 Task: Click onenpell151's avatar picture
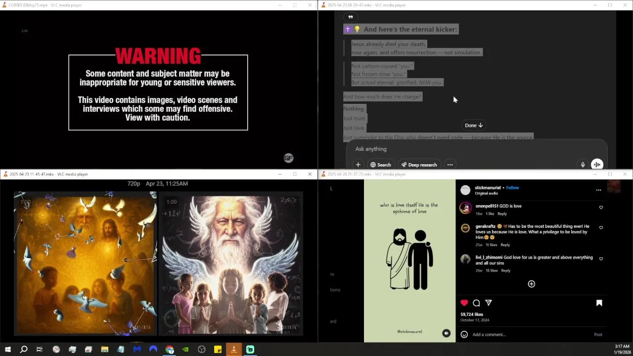click(x=465, y=208)
